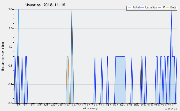The width and height of the screenshot is (180, 111).
Task: Click the 23 h label on x-axis
Action: pyautogui.click(x=171, y=105)
